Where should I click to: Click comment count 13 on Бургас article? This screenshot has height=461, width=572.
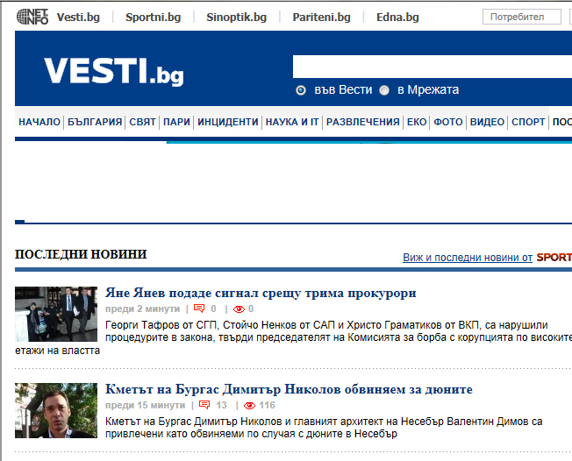(x=221, y=405)
